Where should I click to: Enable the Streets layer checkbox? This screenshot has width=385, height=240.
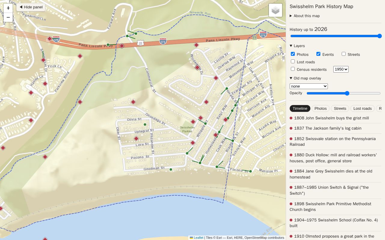(343, 54)
